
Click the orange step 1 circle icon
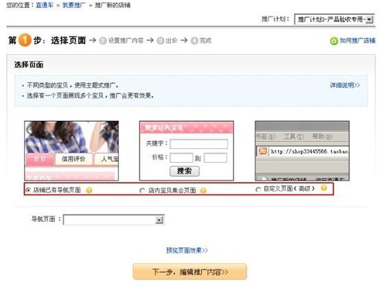tap(25, 40)
